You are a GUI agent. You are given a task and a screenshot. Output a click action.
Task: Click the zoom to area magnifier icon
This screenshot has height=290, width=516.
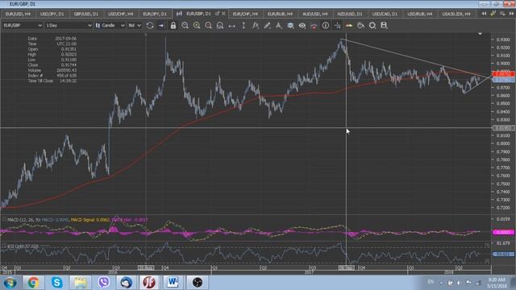tap(220, 25)
